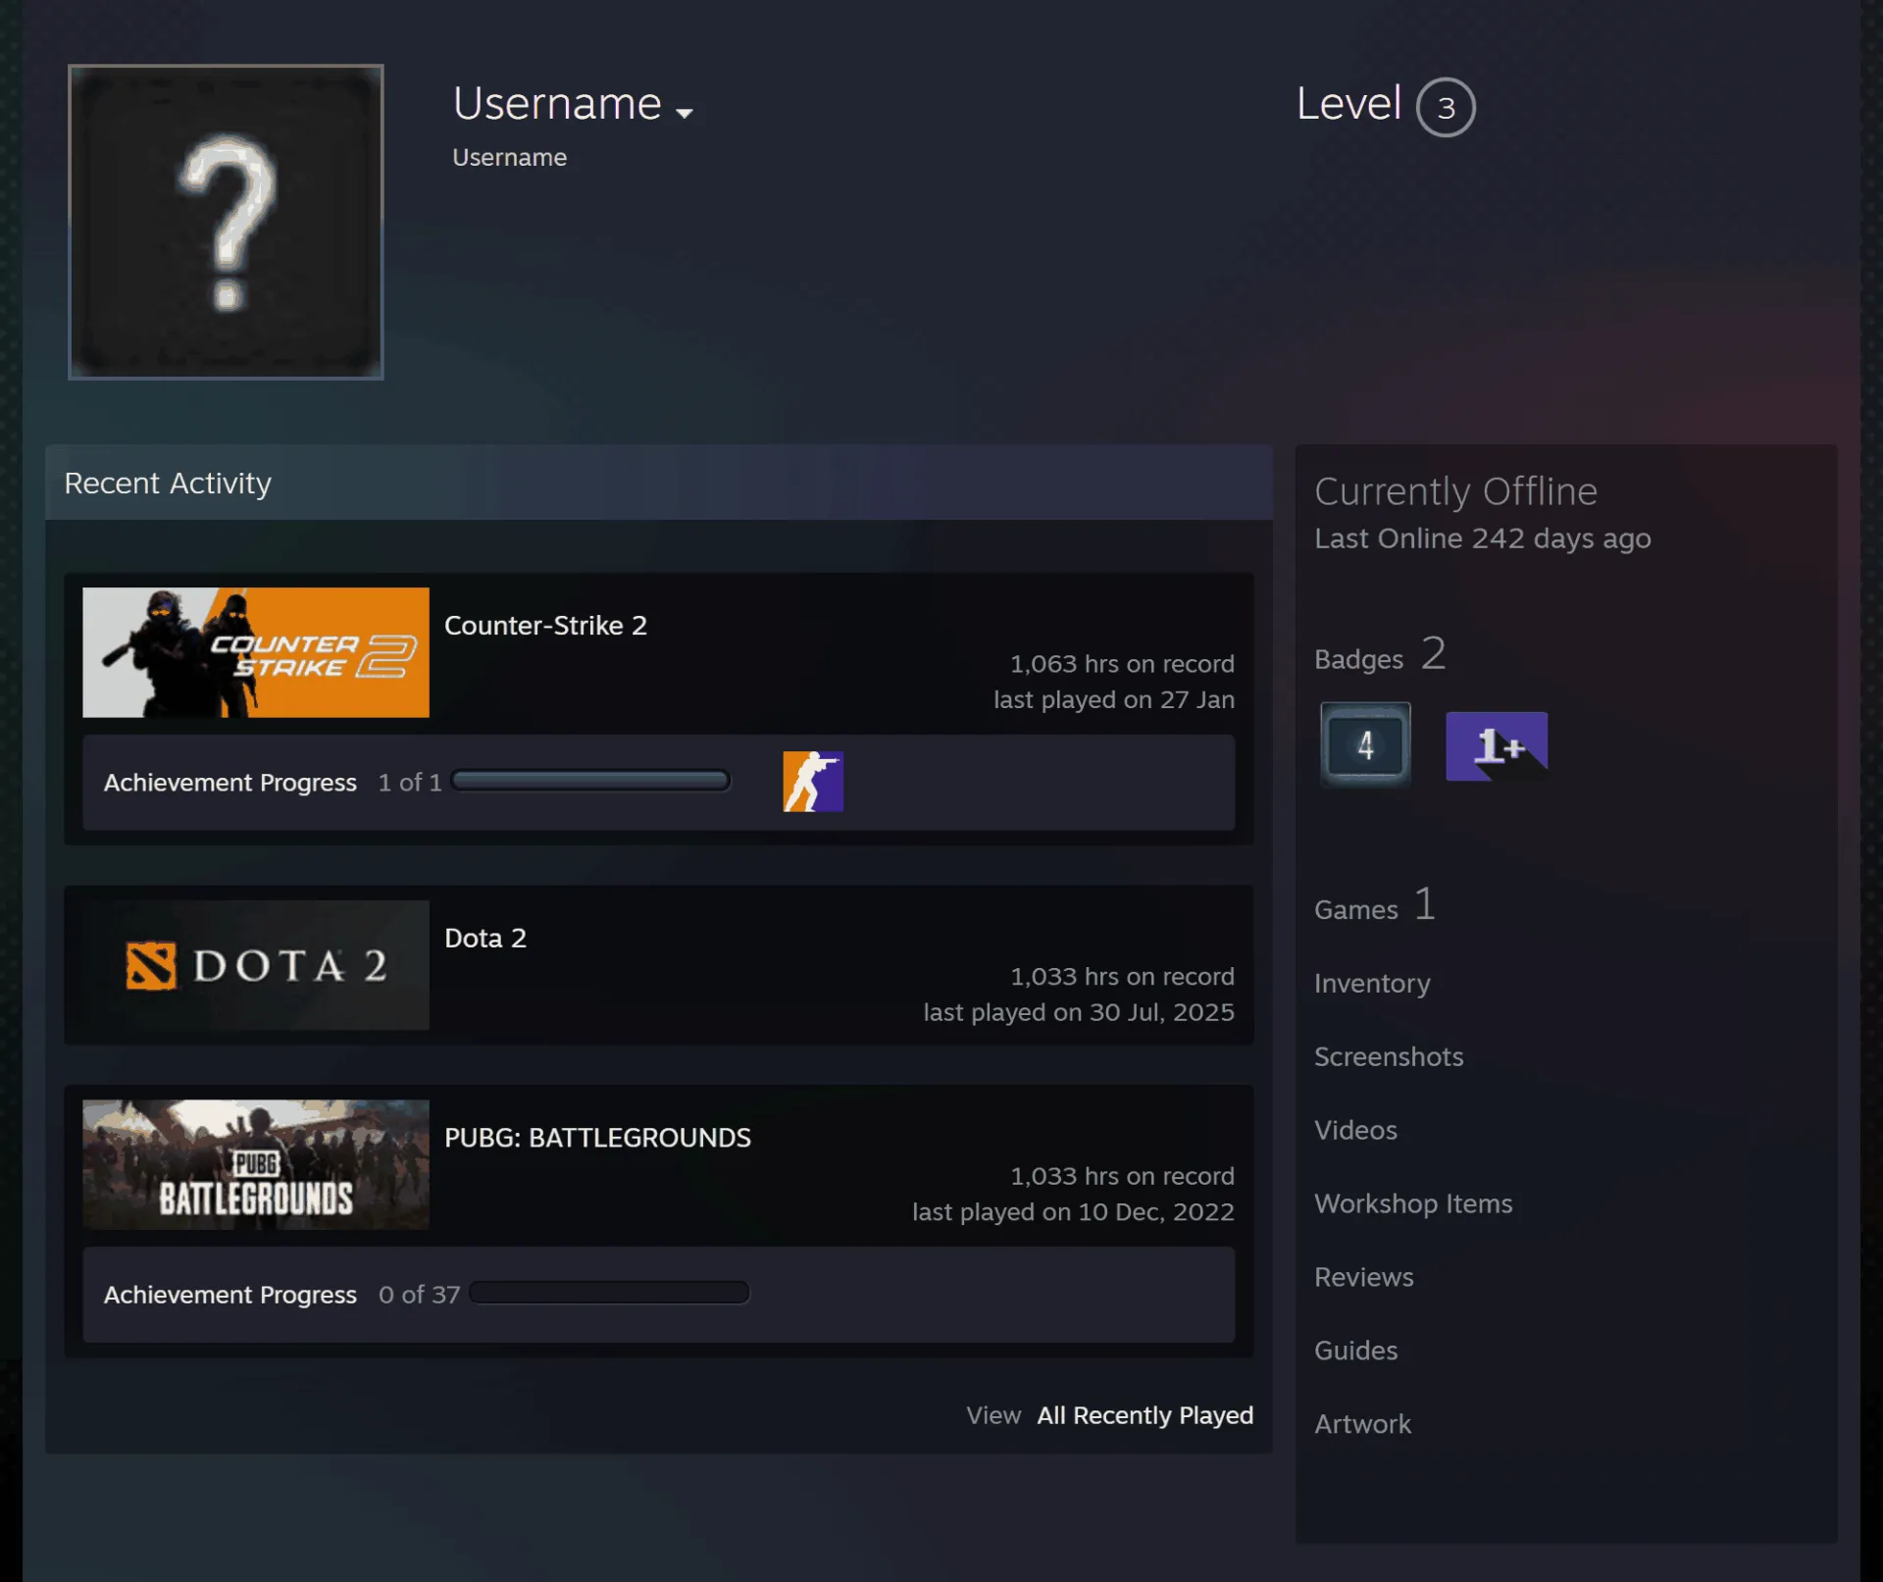Open the Artwork link
The height and width of the screenshot is (1582, 1883).
[1363, 1425]
